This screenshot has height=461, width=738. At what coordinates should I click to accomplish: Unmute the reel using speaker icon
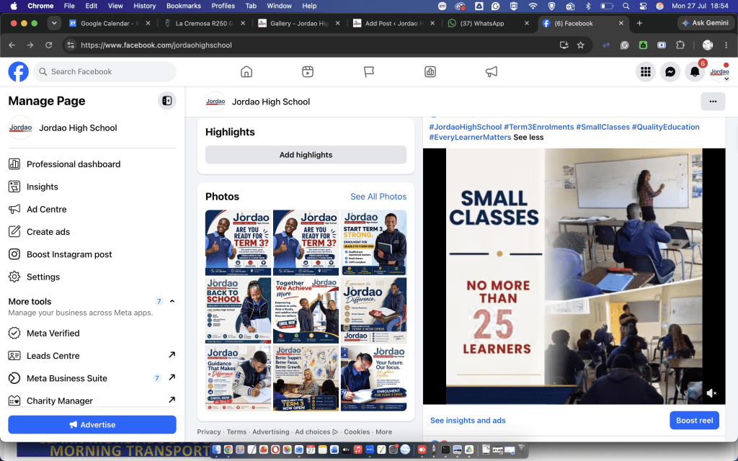pyautogui.click(x=711, y=393)
